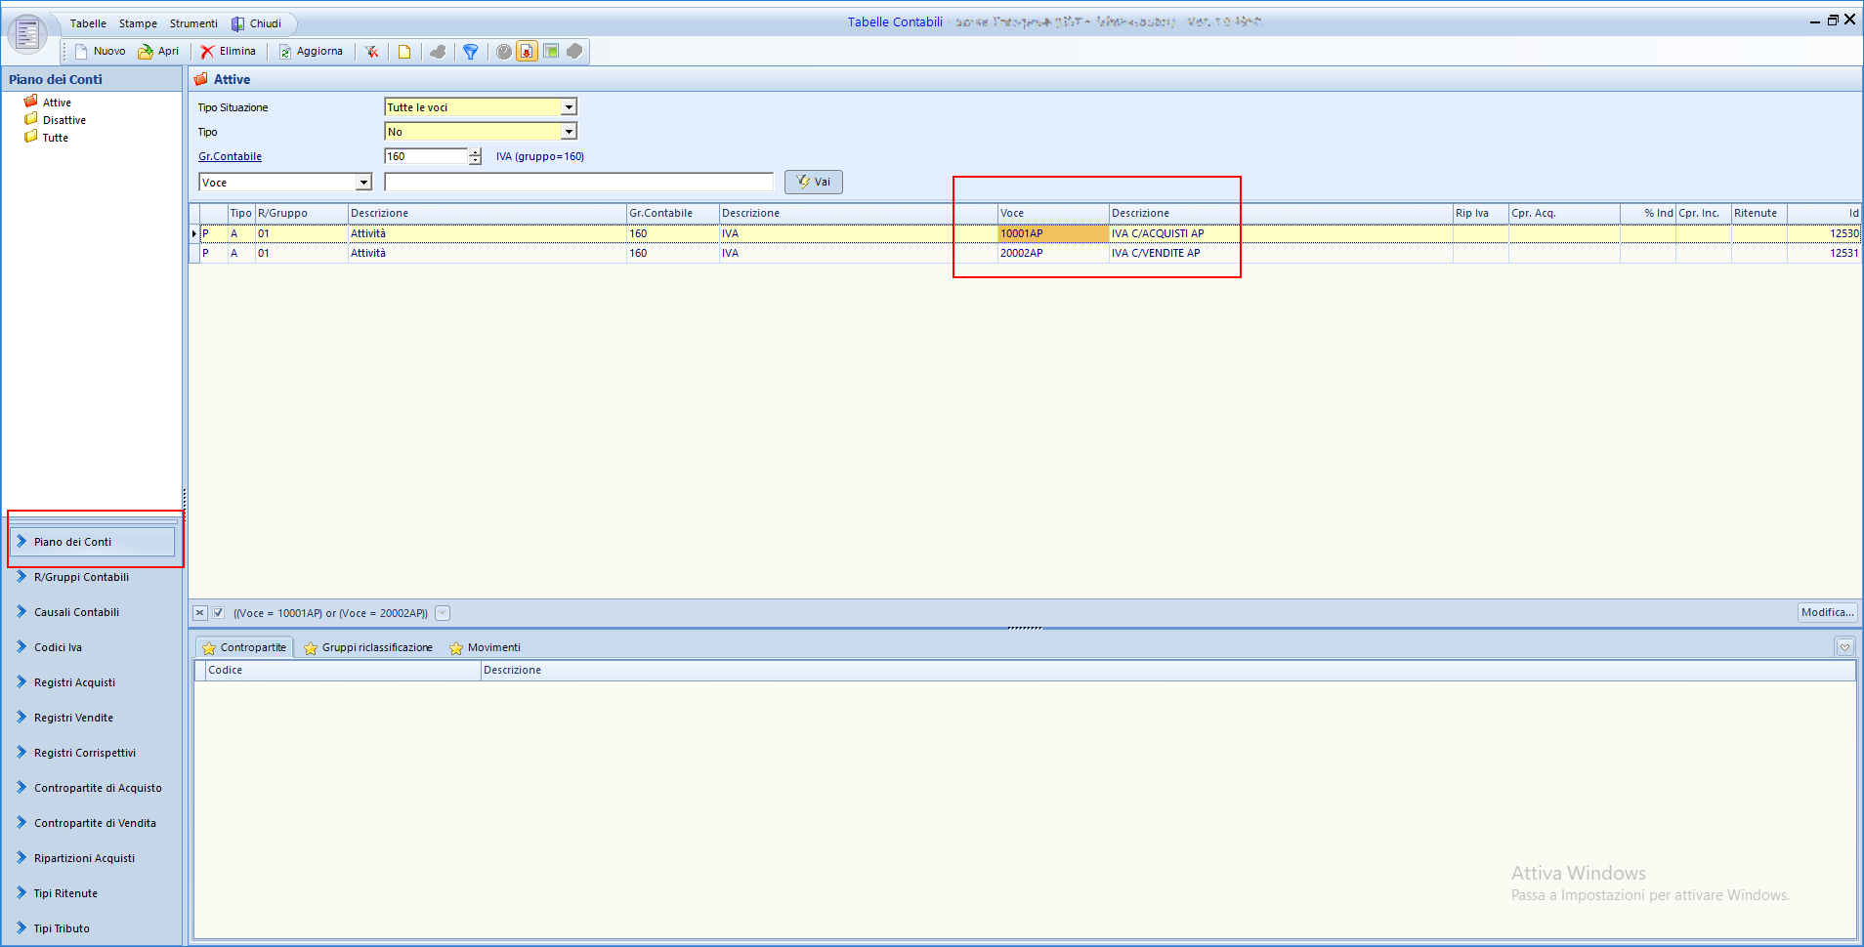This screenshot has width=1864, height=947.
Task: Open the Voce search field dropdown
Action: coord(363,183)
